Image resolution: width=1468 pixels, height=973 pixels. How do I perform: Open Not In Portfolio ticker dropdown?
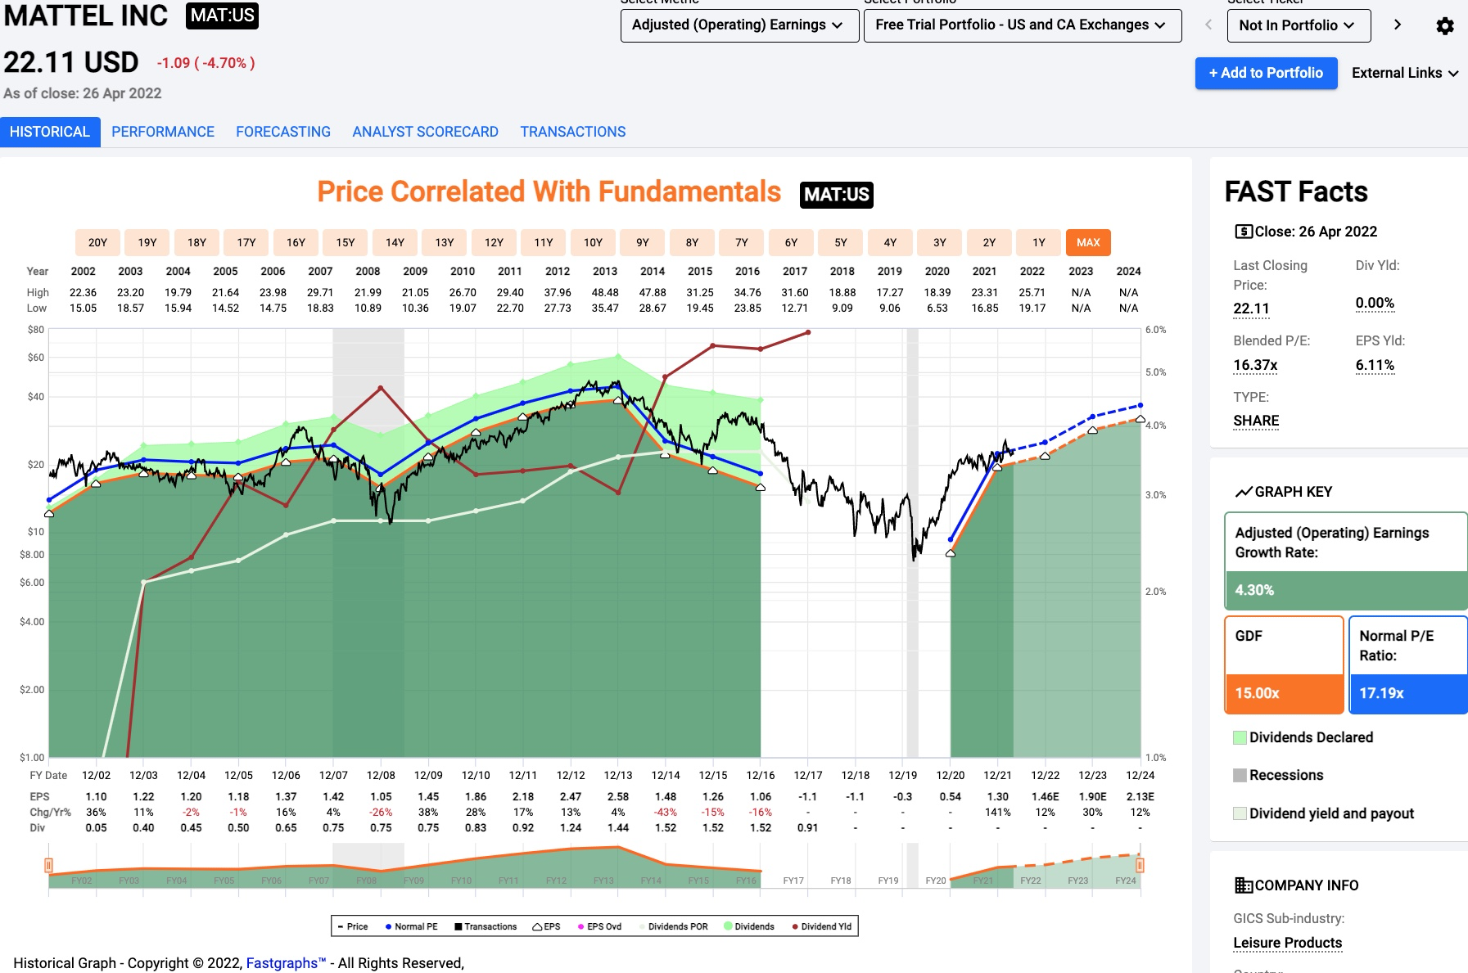tap(1299, 25)
